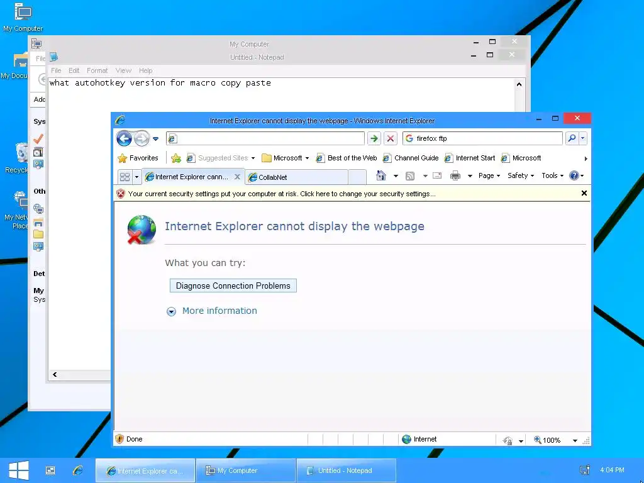Click the Windows Start button

click(x=18, y=470)
